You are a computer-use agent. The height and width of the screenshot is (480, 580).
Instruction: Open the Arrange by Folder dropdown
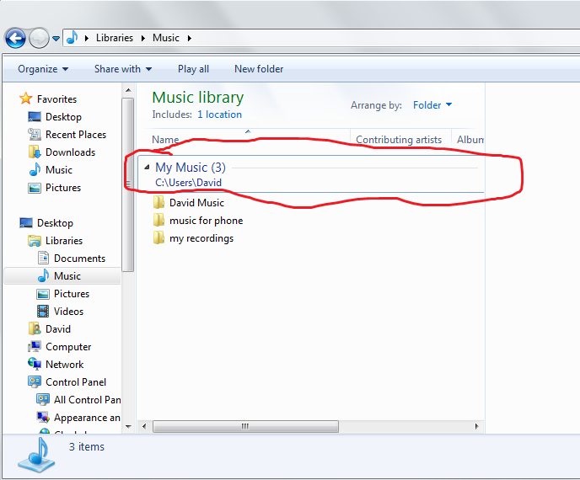[x=432, y=105]
